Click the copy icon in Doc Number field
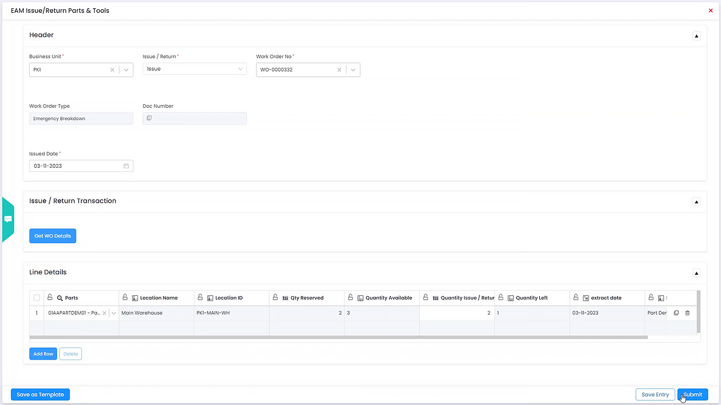This screenshot has width=721, height=405. click(x=149, y=118)
